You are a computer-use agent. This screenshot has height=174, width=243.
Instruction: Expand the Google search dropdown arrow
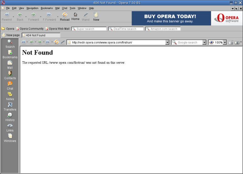pyautogui.click(x=204, y=43)
